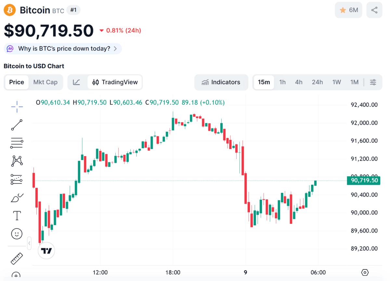Image resolution: width=390 pixels, height=281 pixels.
Task: Select the chart patterns tool
Action: click(x=17, y=161)
